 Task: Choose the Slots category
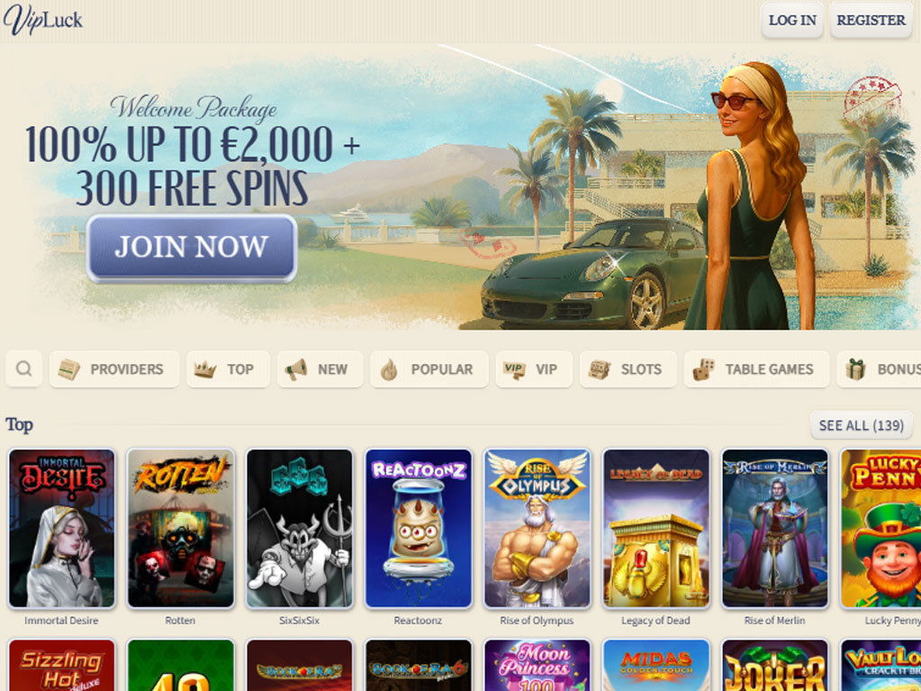(628, 369)
